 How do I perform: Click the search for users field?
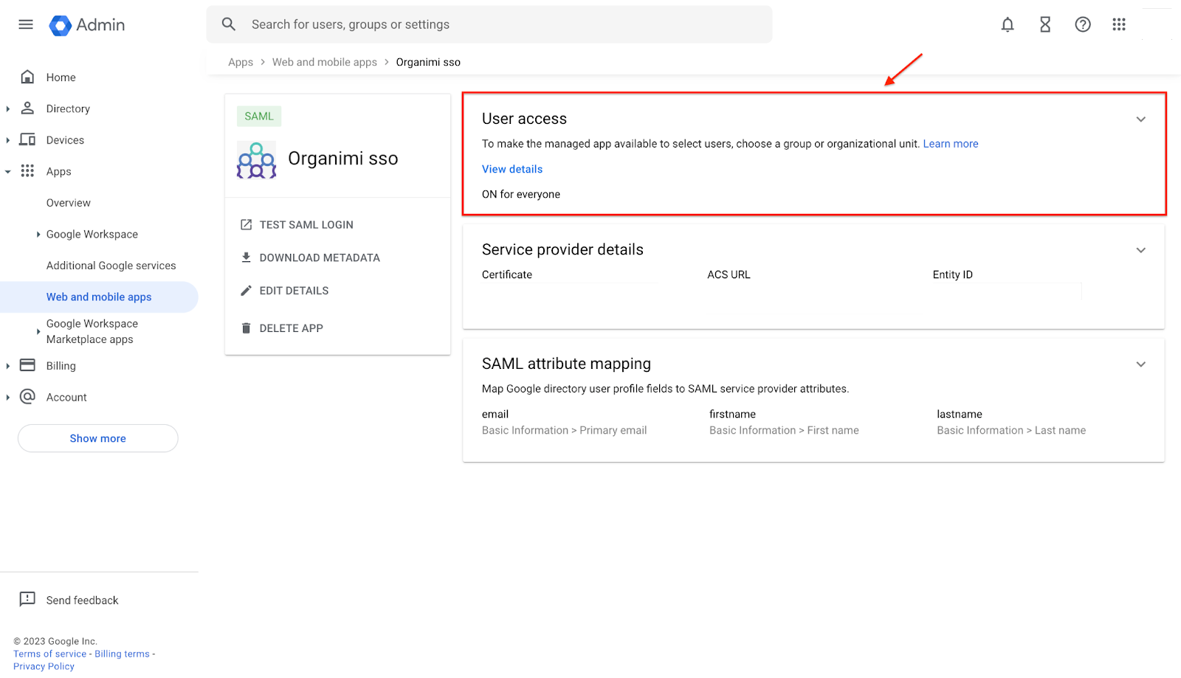(443, 24)
